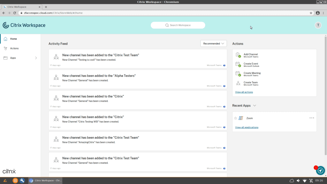The image size is (327, 184).
Task: Click the Create Event calendar icon
Action: tap(238, 65)
